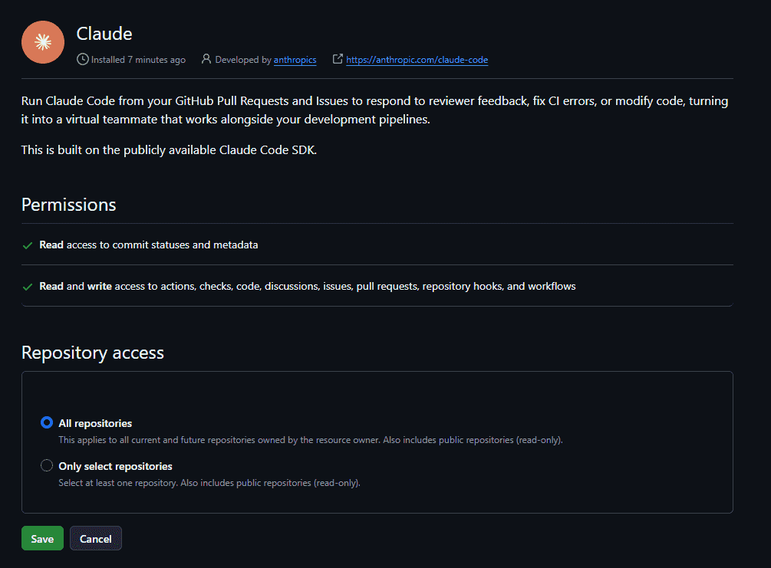Click the green checkmark beside Read access
Image resolution: width=771 pixels, height=568 pixels.
[x=28, y=245]
